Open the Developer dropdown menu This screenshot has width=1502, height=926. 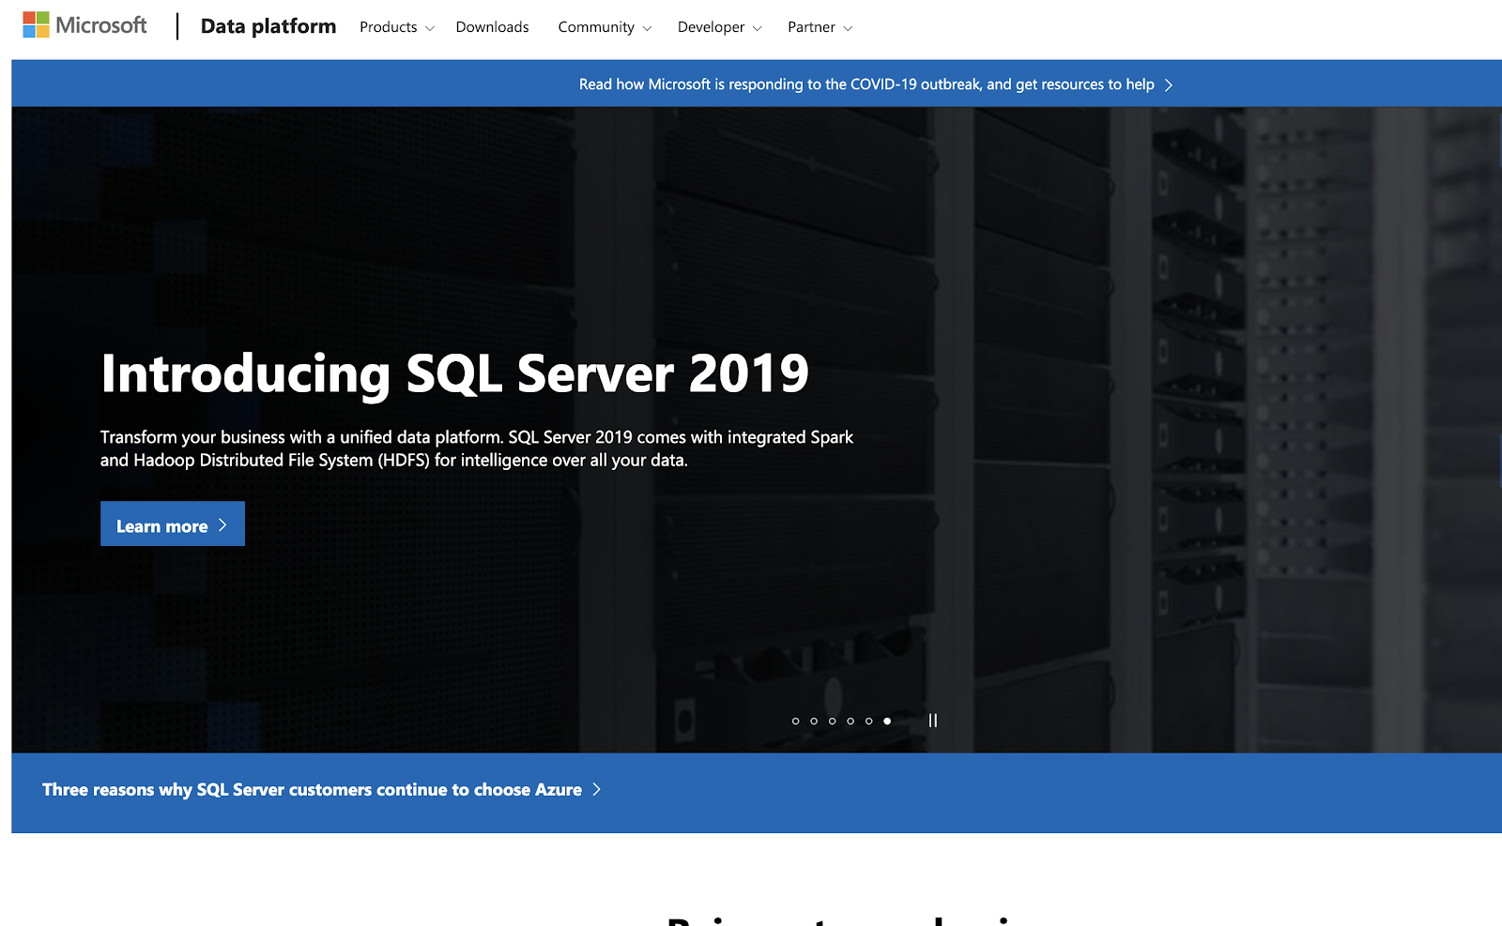coord(719,27)
